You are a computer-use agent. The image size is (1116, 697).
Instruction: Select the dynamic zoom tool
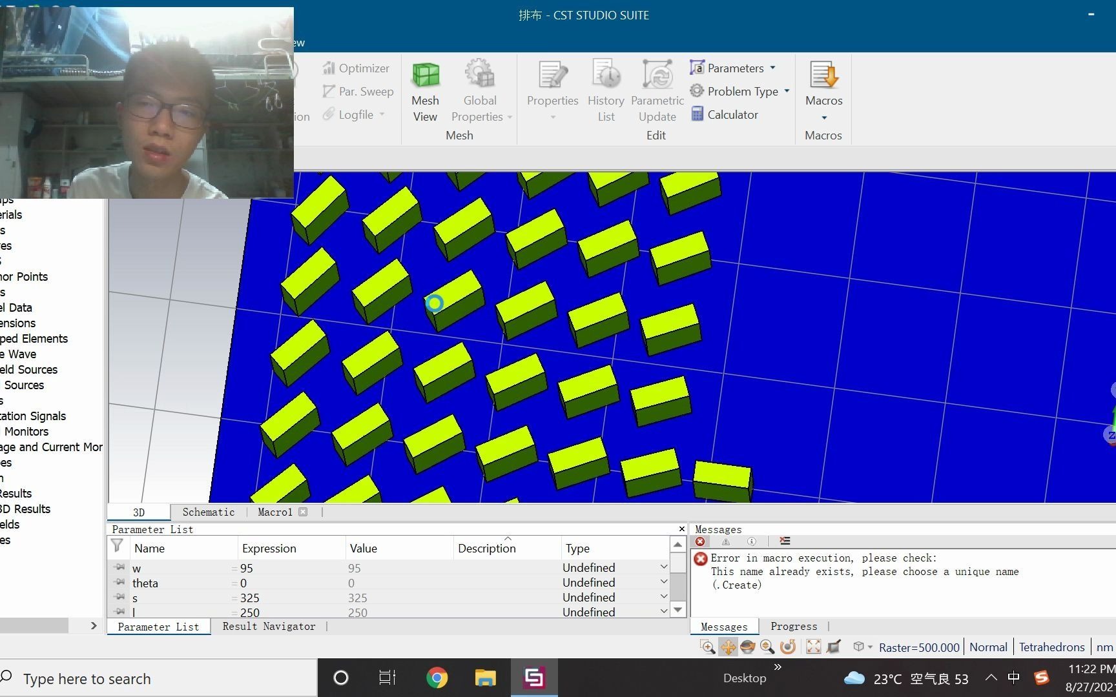click(767, 647)
